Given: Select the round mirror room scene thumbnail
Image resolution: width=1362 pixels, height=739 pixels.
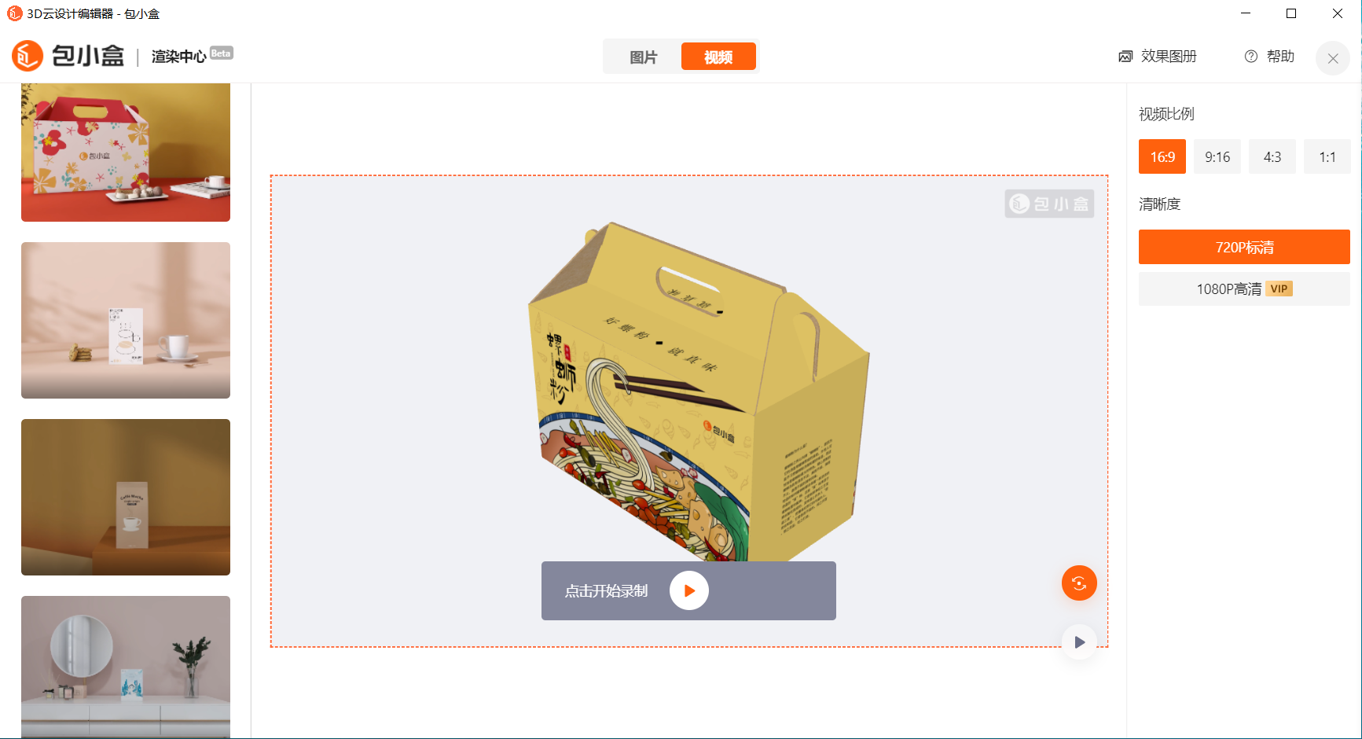Looking at the screenshot, I should [126, 667].
